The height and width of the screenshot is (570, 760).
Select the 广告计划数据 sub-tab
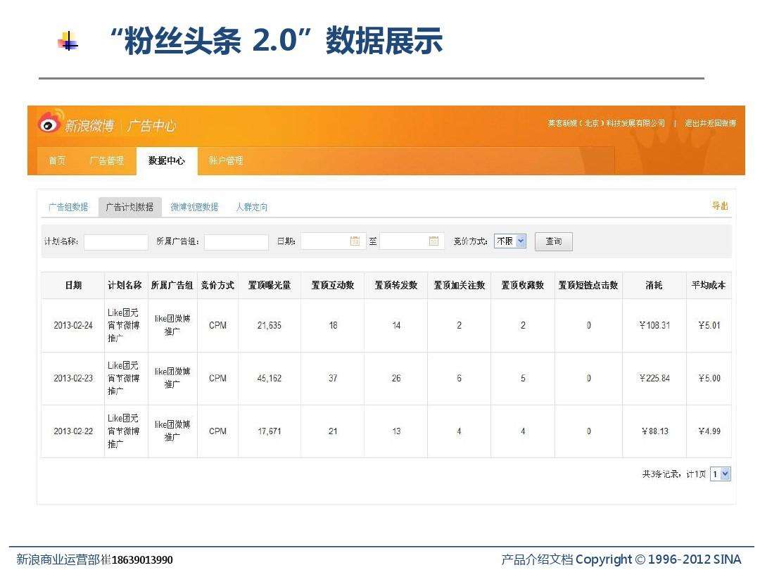(x=129, y=207)
